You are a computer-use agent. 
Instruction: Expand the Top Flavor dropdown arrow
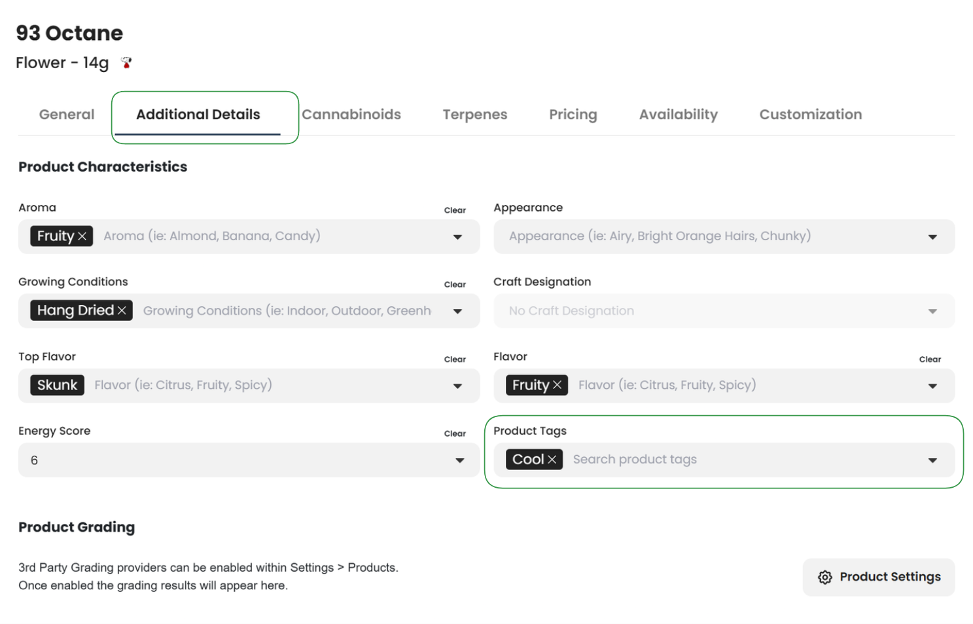457,386
